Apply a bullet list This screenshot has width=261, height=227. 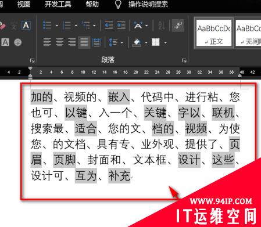click(47, 25)
